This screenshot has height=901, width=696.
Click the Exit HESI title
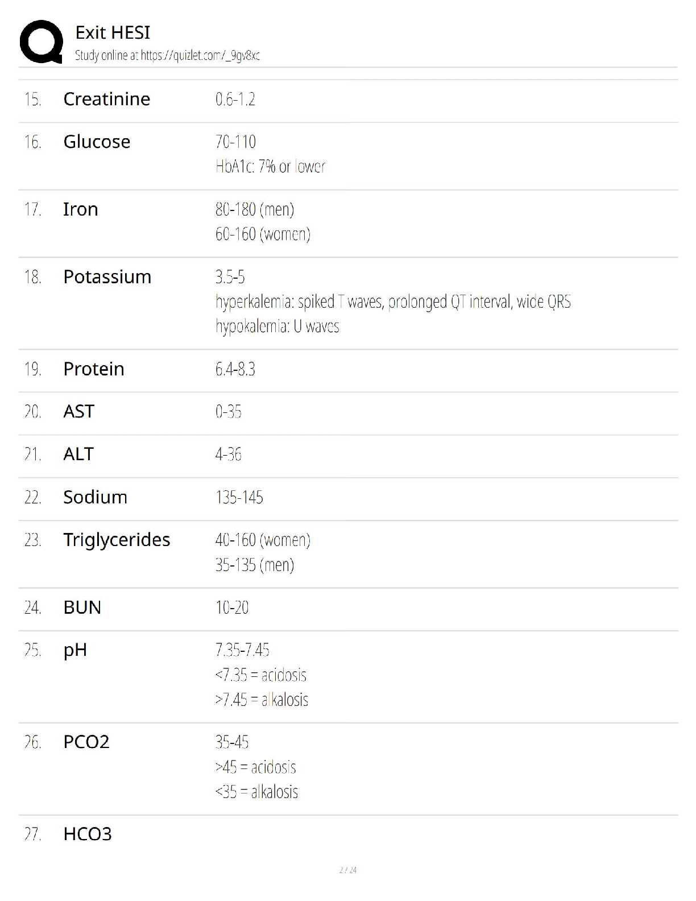point(113,32)
